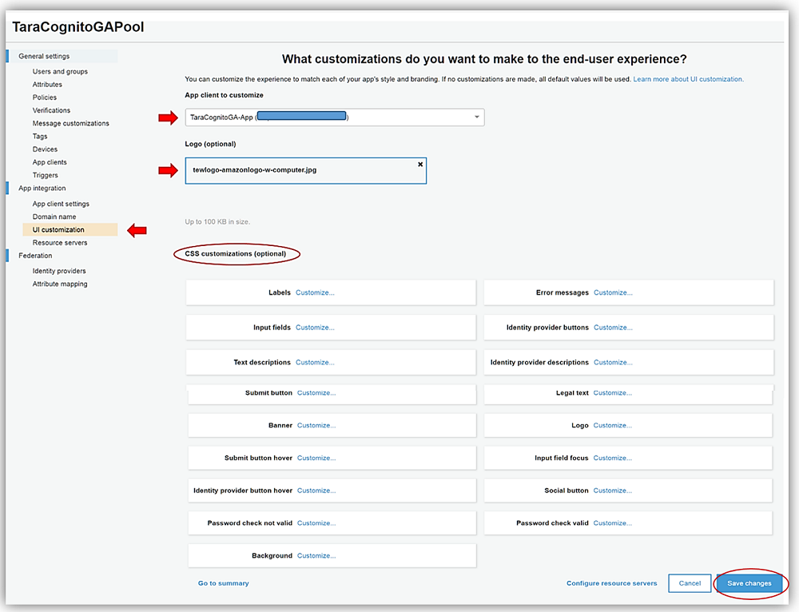This screenshot has width=799, height=612.
Task: Go to App client settings
Action: 61,204
